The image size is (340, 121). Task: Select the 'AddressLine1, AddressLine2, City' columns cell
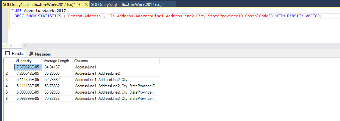[116, 80]
